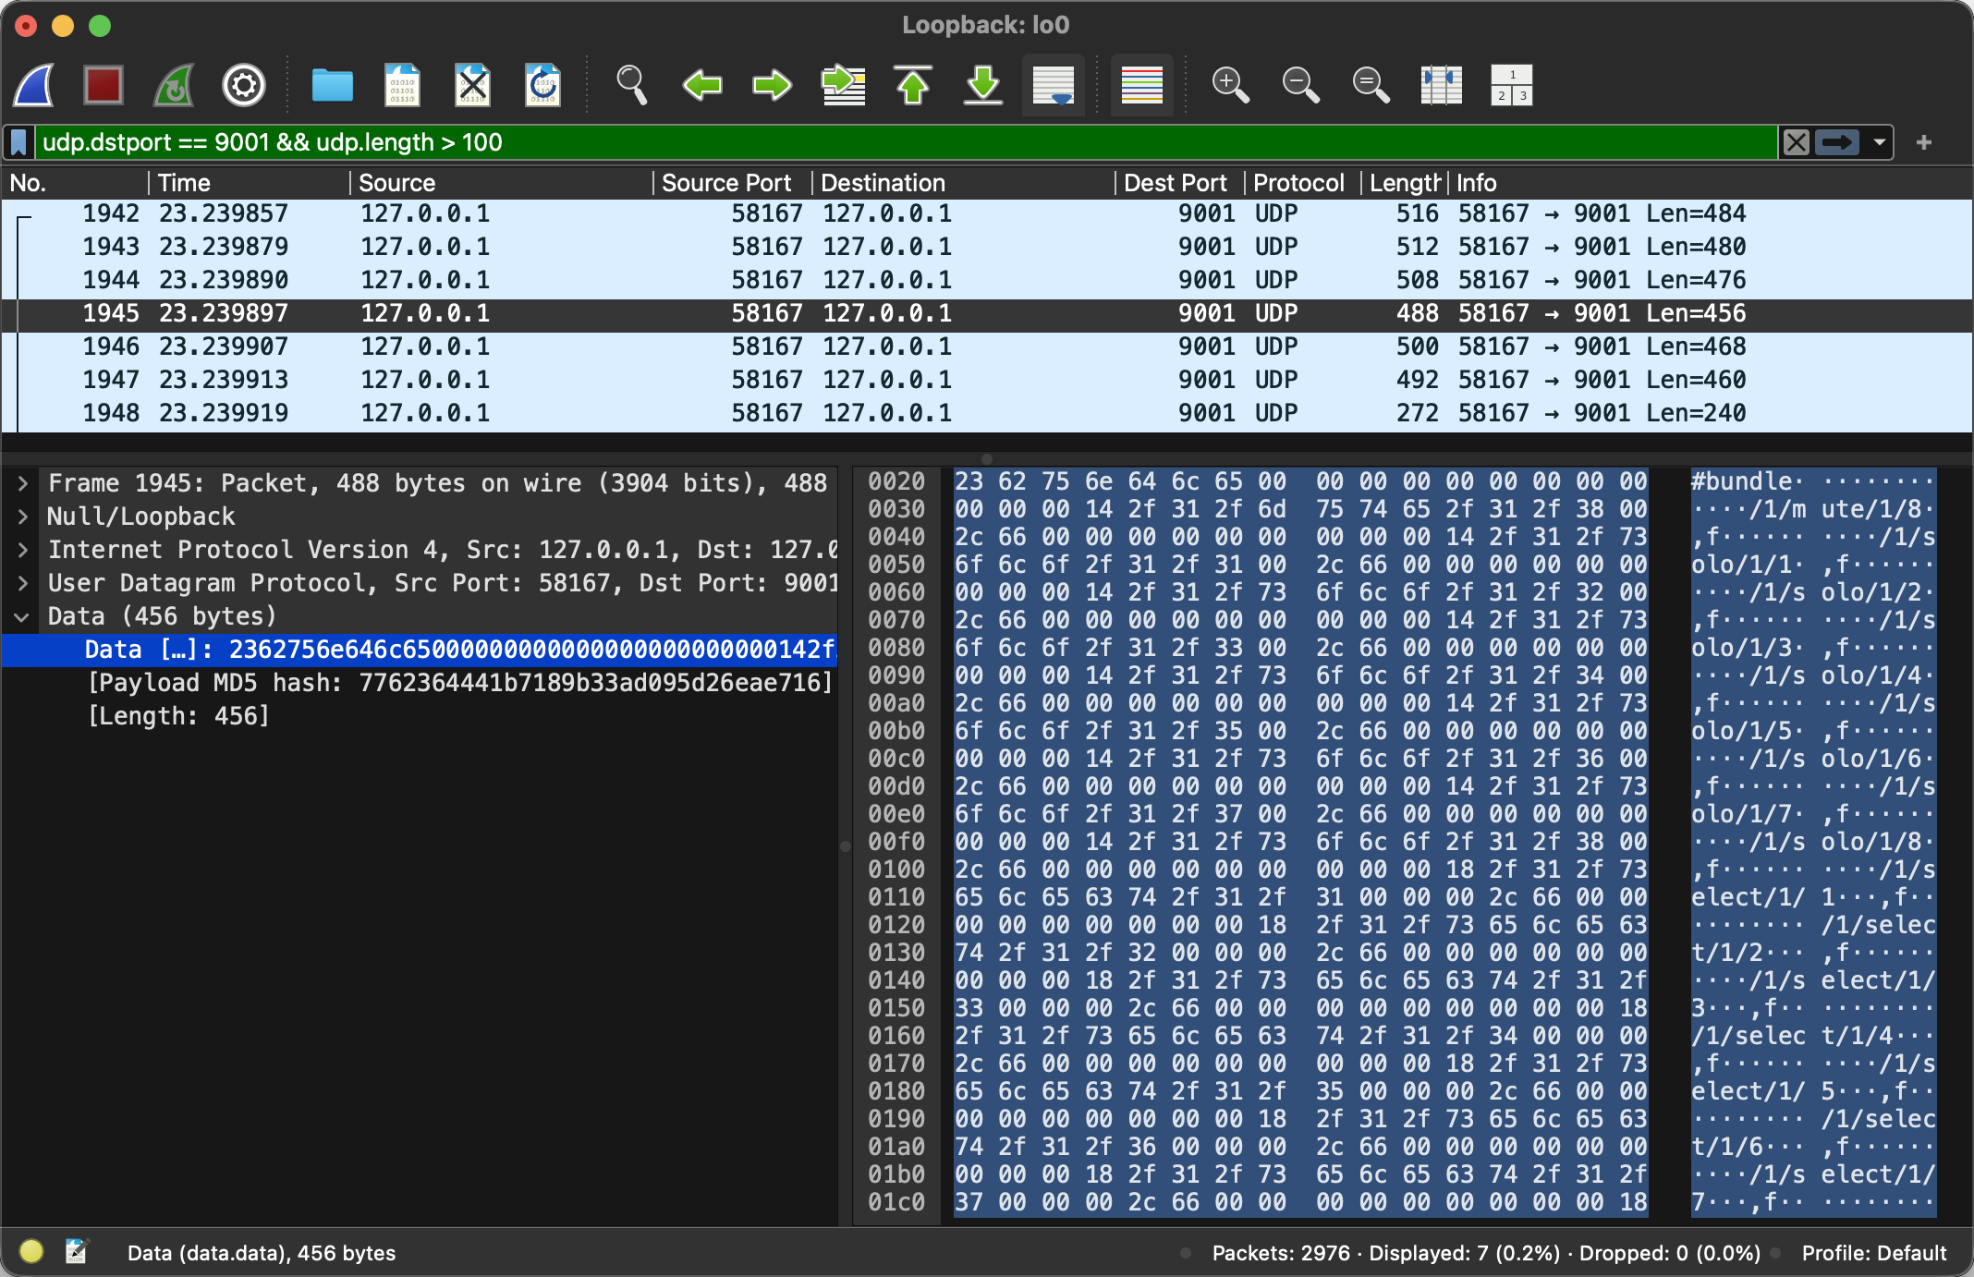Screen dimensions: 1974x1277
Task: Expand the Frame 1945 tree node
Action: click(23, 483)
